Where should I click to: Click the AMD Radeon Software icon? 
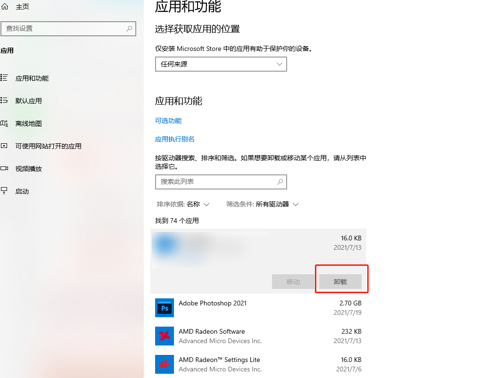[x=164, y=336]
